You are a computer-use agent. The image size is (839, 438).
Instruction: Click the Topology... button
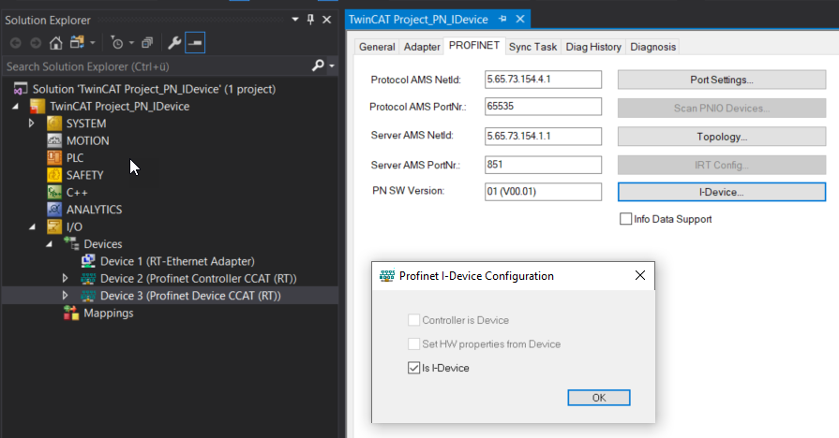[721, 137]
